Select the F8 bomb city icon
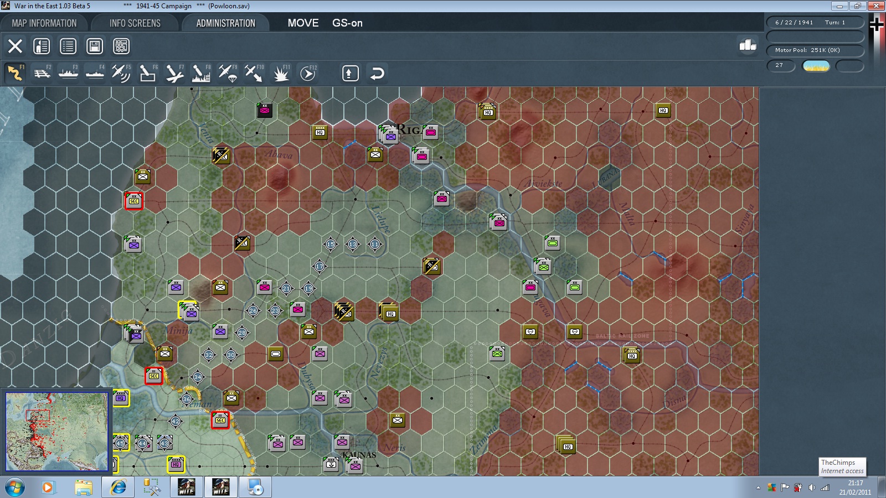The image size is (886, 498). 201,73
